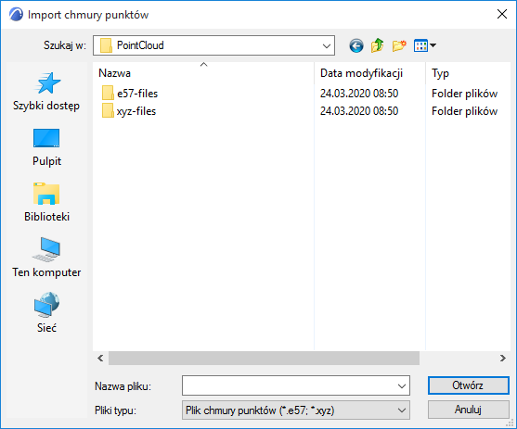Close the Import chmury punktów dialog
Image resolution: width=517 pixels, height=429 pixels.
click(x=502, y=14)
